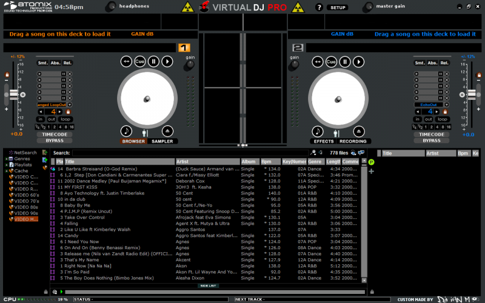The height and width of the screenshot is (303, 485).
Task: Open the SIDE LIST panel
Action: [208, 285]
